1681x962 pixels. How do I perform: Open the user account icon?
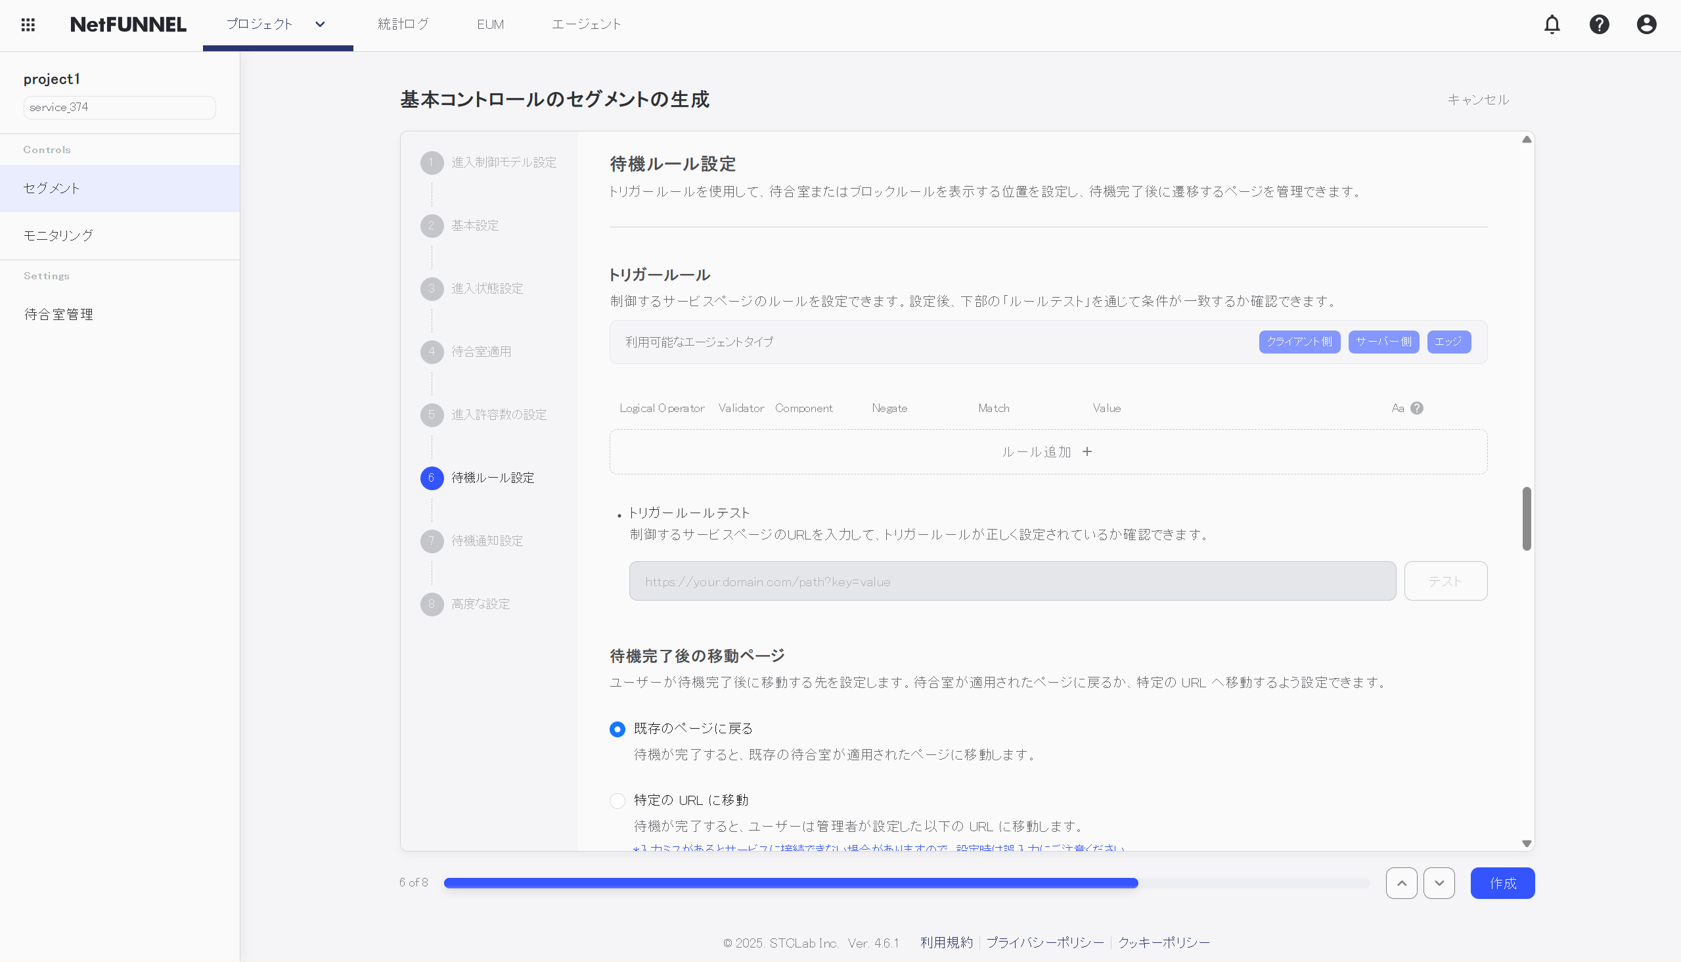click(x=1646, y=24)
